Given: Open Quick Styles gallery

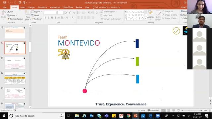Looking at the screenshot, I should [x=158, y=16].
